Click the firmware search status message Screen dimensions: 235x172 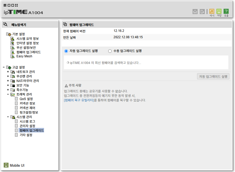[x=105, y=63]
